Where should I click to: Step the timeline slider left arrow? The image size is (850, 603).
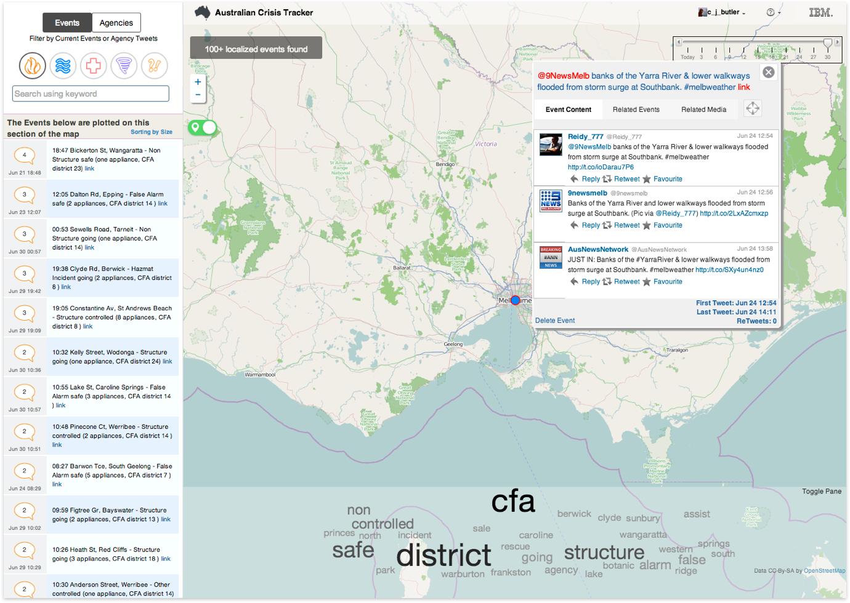click(x=679, y=42)
